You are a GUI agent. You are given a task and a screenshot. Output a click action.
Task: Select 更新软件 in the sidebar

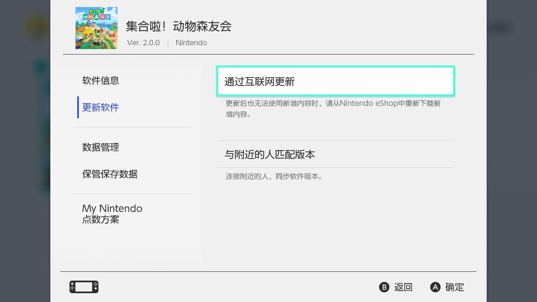pos(101,107)
